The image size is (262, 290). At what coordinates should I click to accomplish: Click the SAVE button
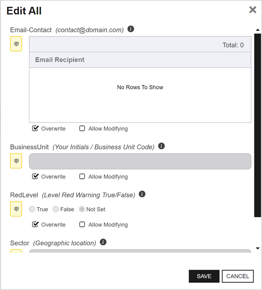coord(204,276)
